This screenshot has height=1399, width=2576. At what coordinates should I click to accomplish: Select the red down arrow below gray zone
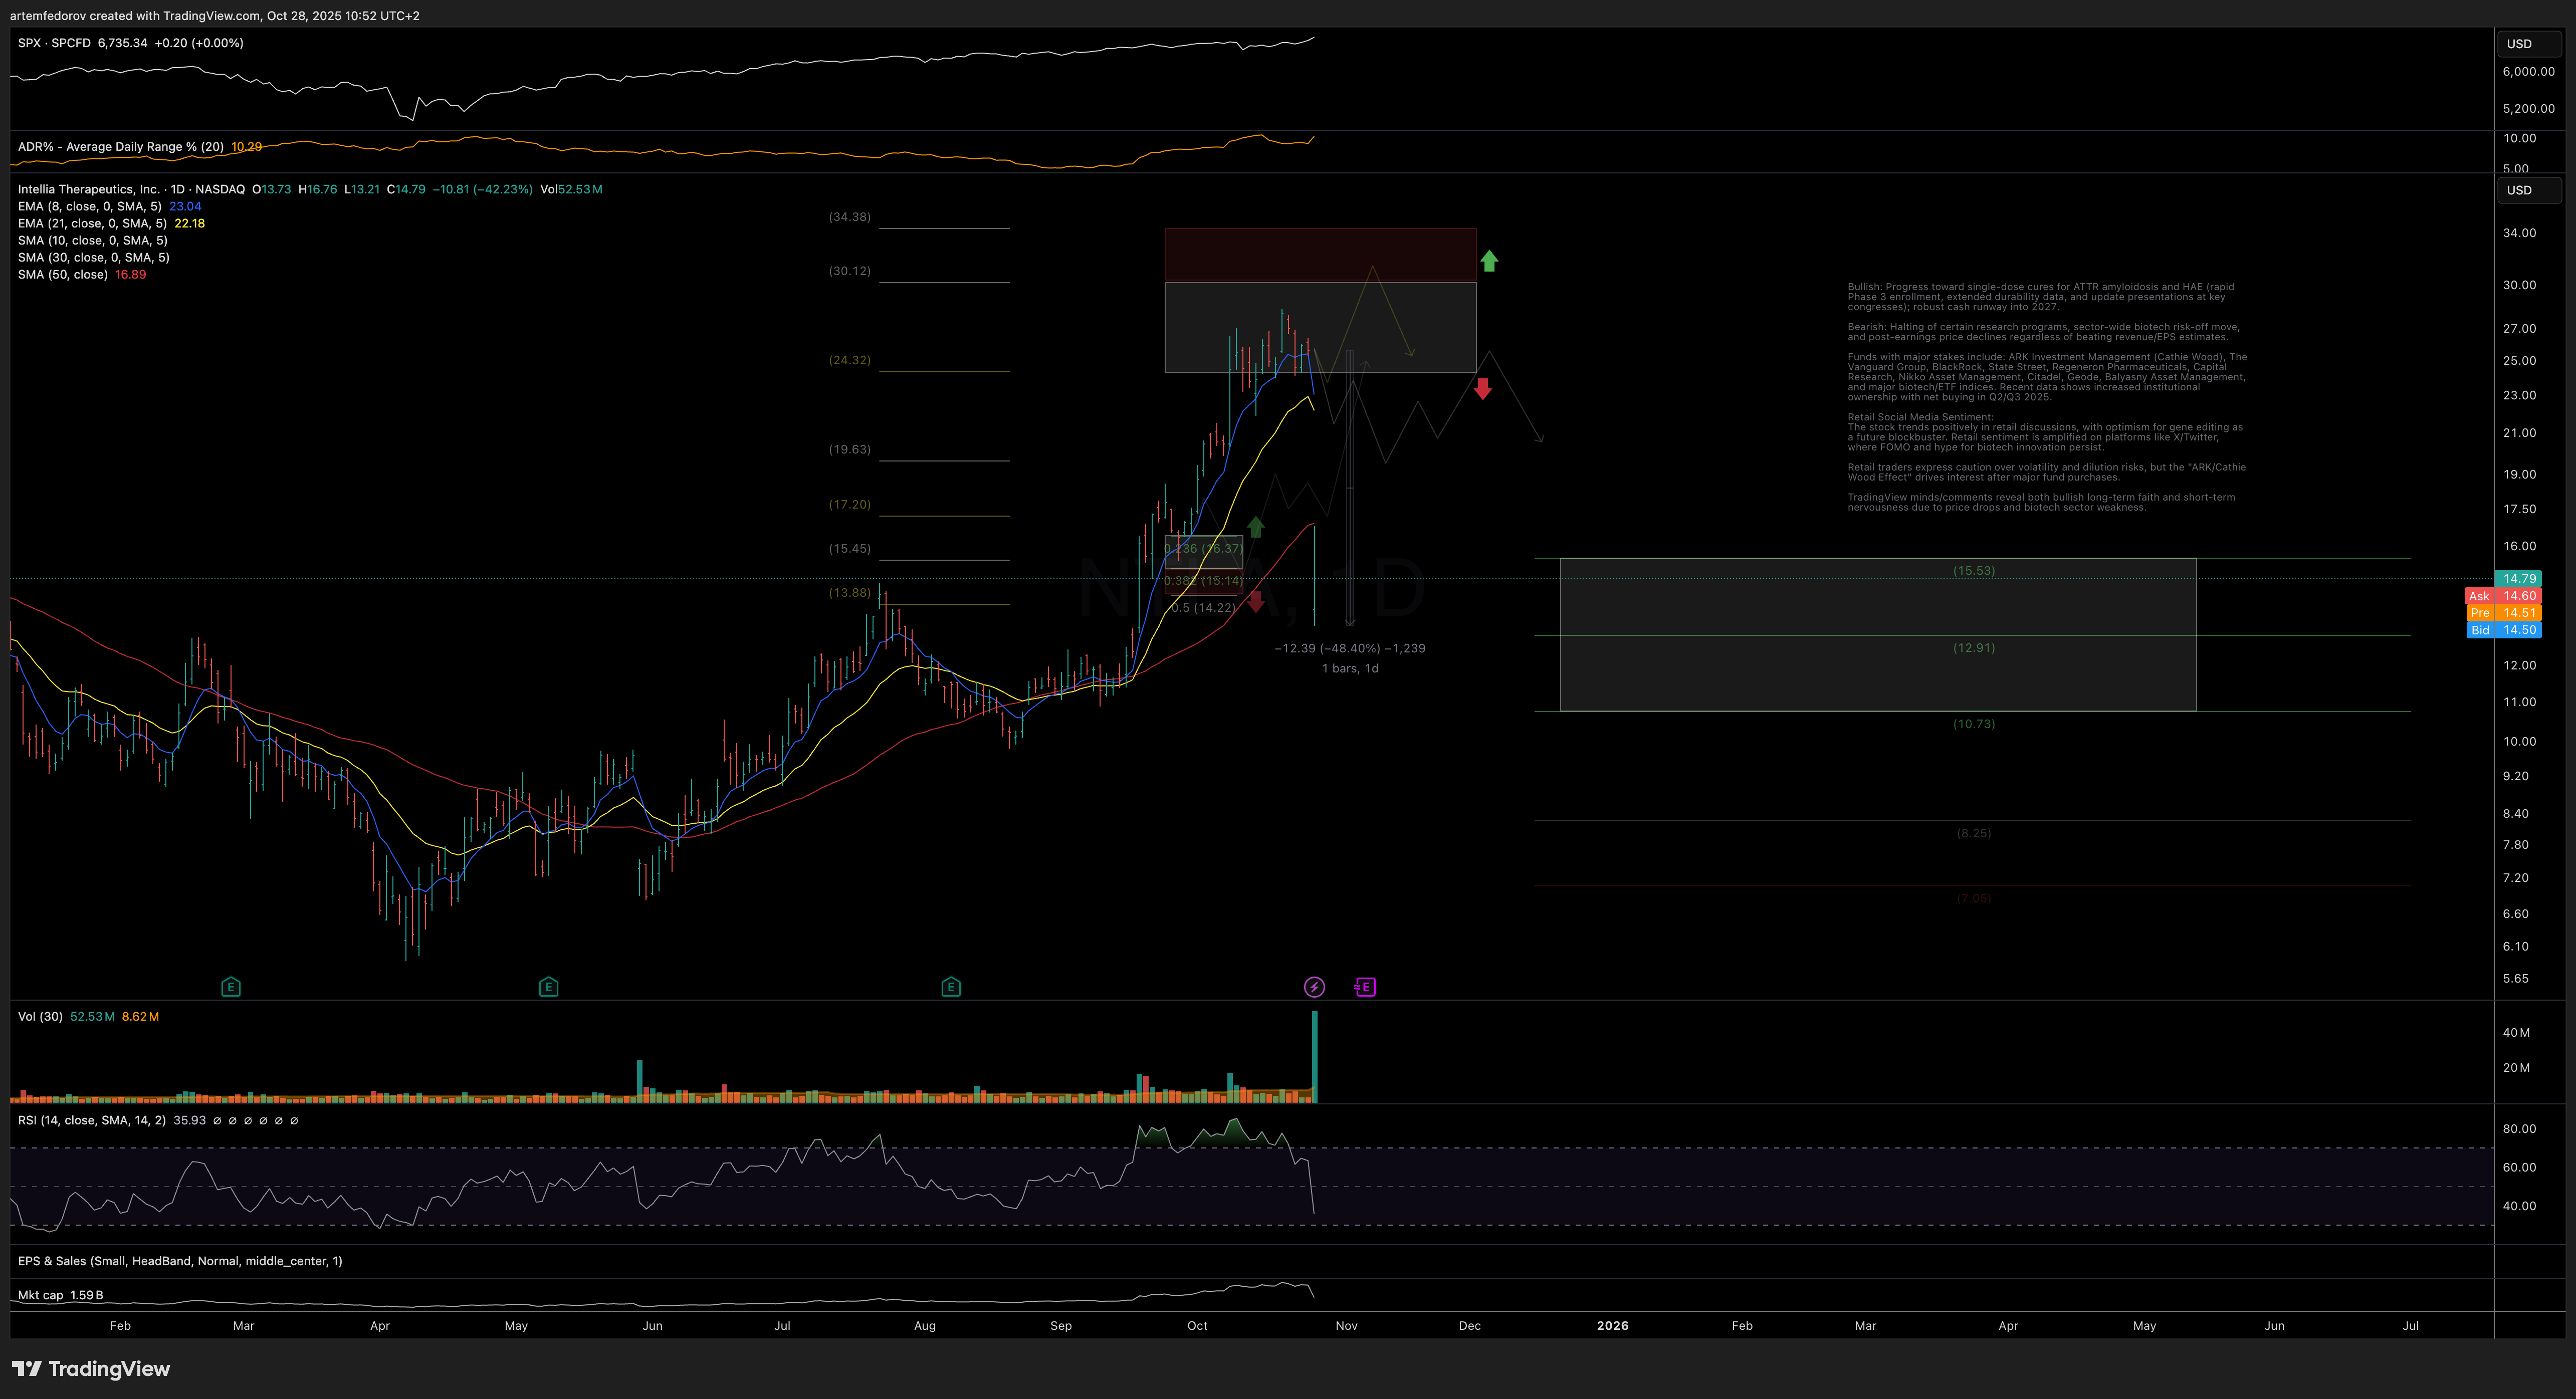click(1483, 388)
